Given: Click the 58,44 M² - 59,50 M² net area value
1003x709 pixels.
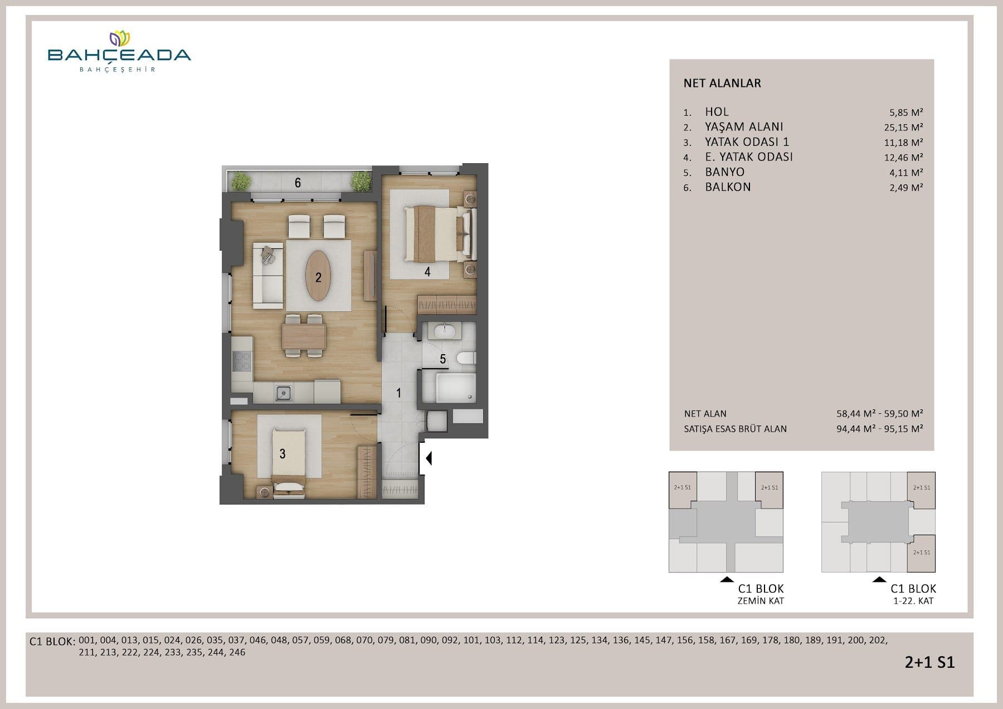Looking at the screenshot, I should [x=880, y=414].
